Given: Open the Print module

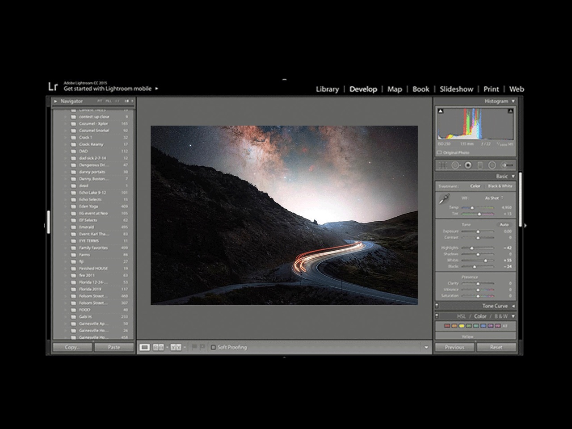Looking at the screenshot, I should point(491,89).
